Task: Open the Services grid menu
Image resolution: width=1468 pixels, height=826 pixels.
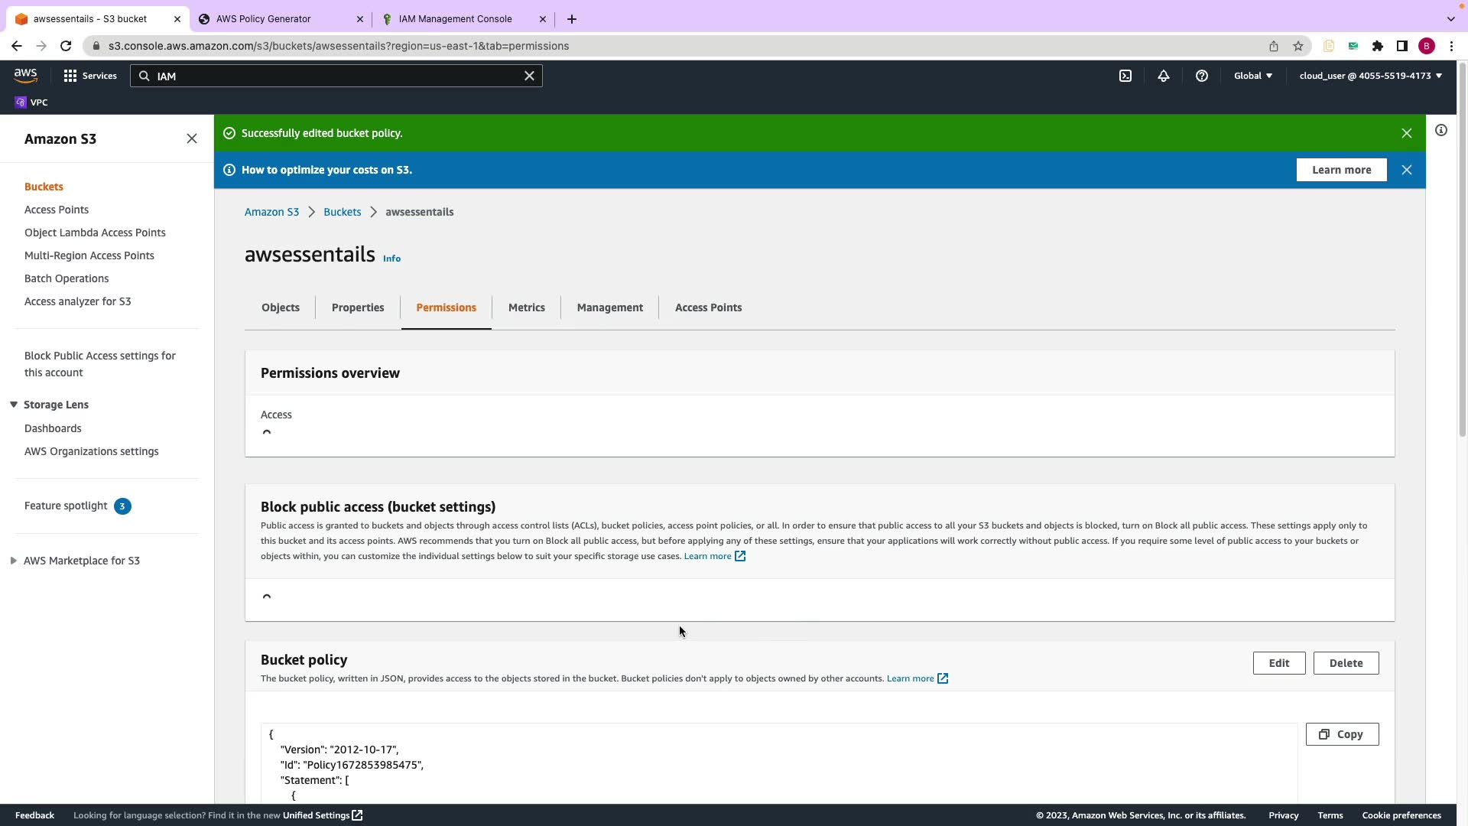Action: (70, 76)
